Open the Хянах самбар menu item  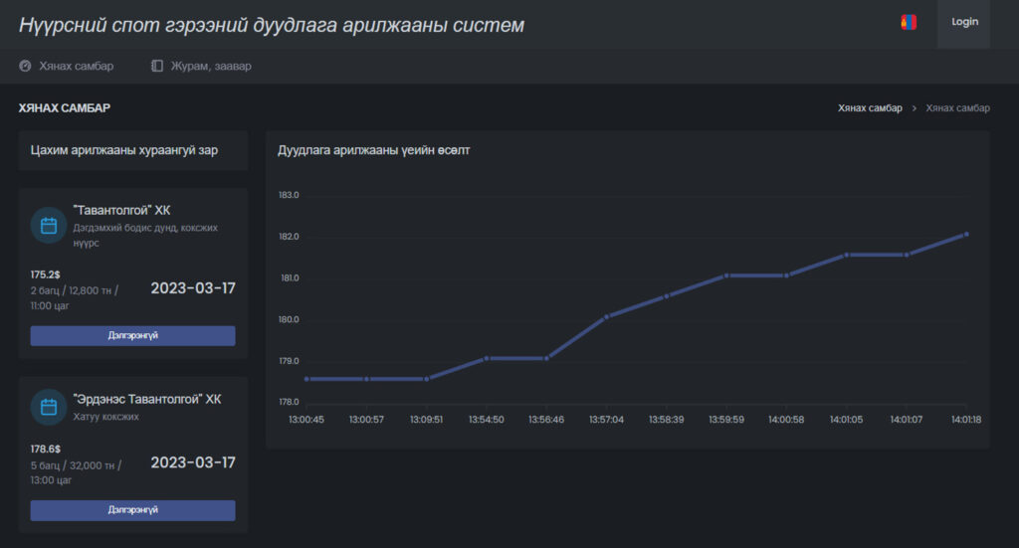click(76, 67)
